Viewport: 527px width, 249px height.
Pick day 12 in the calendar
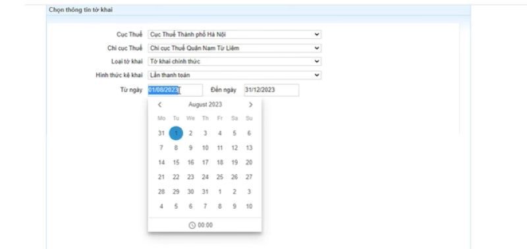coord(235,148)
